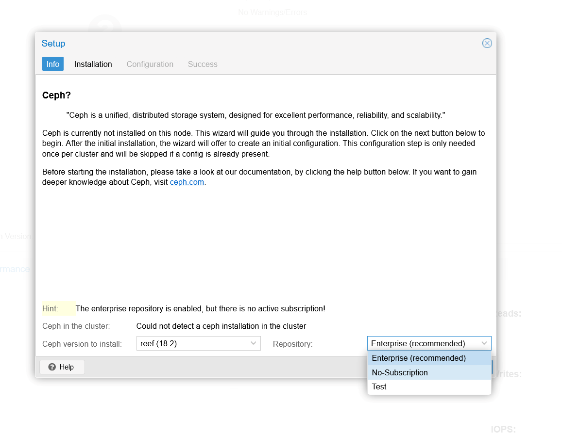Collapse the Repository dropdown using its arrow

[484, 343]
